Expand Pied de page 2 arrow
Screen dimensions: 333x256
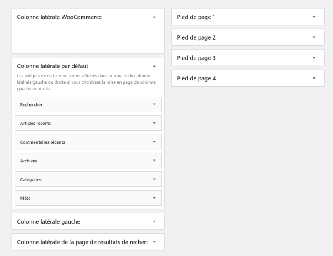tap(314, 37)
